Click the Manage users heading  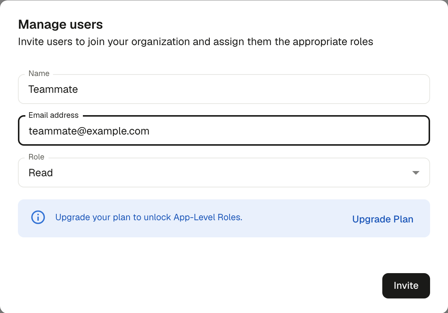pyautogui.click(x=60, y=25)
